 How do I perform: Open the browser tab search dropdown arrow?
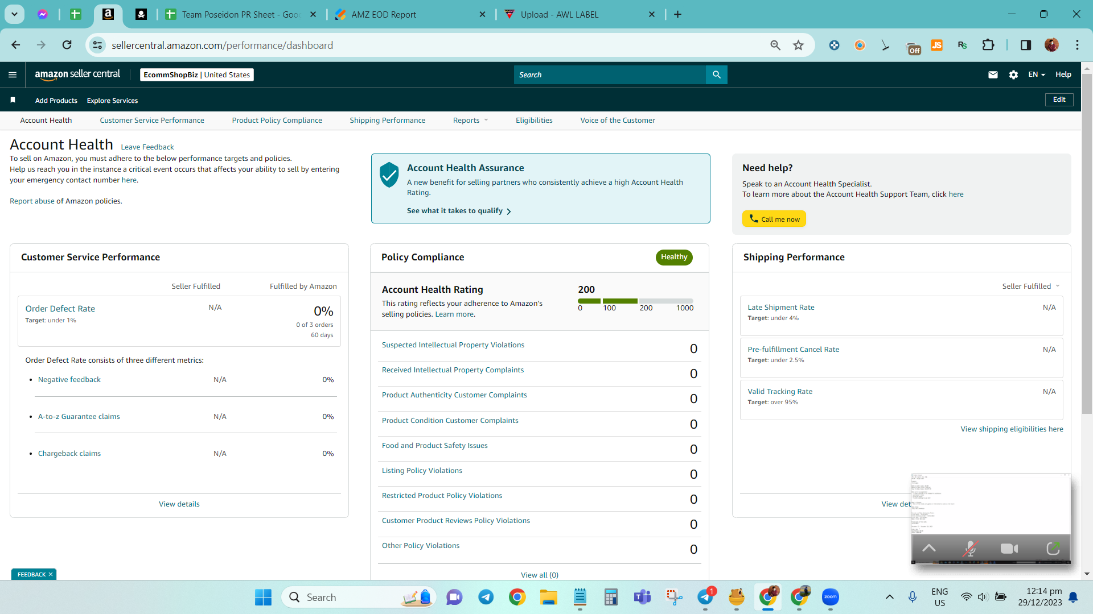(x=14, y=14)
